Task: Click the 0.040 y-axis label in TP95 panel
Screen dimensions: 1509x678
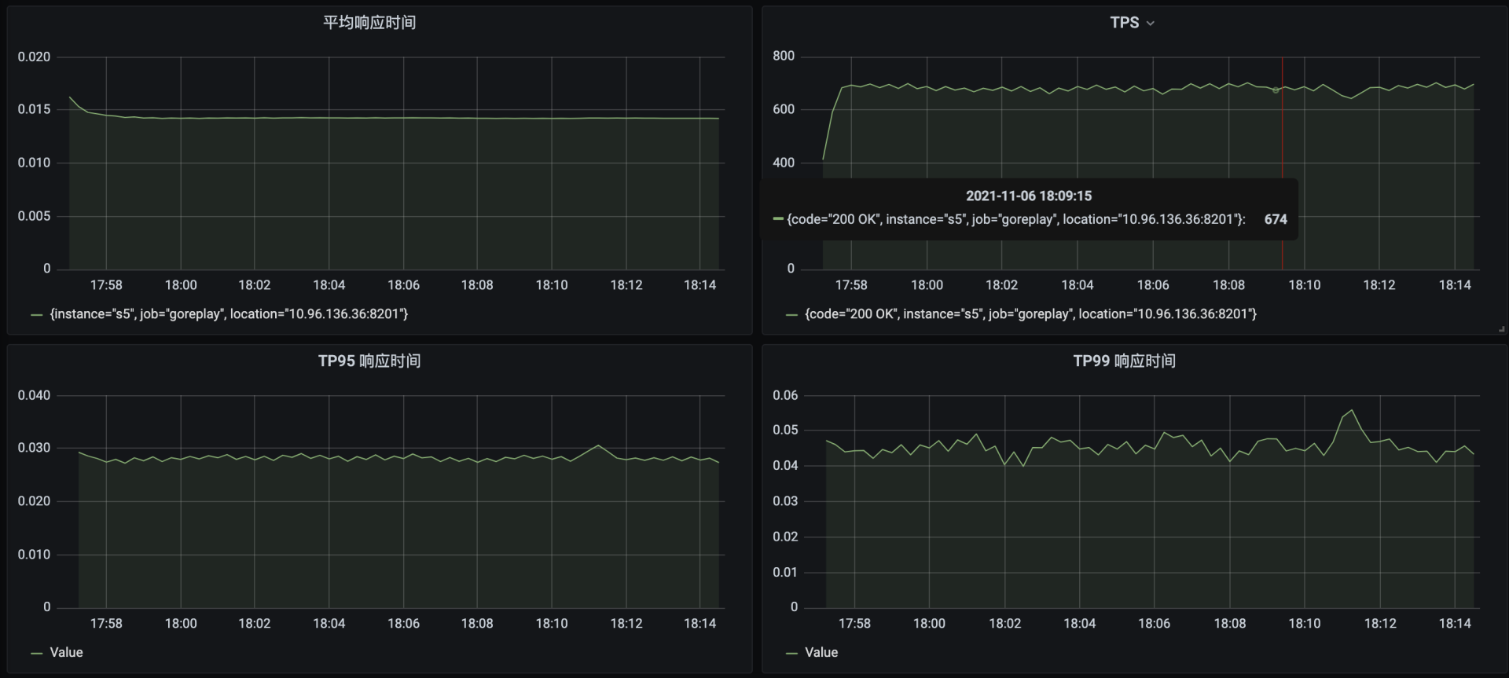Action: click(x=34, y=395)
